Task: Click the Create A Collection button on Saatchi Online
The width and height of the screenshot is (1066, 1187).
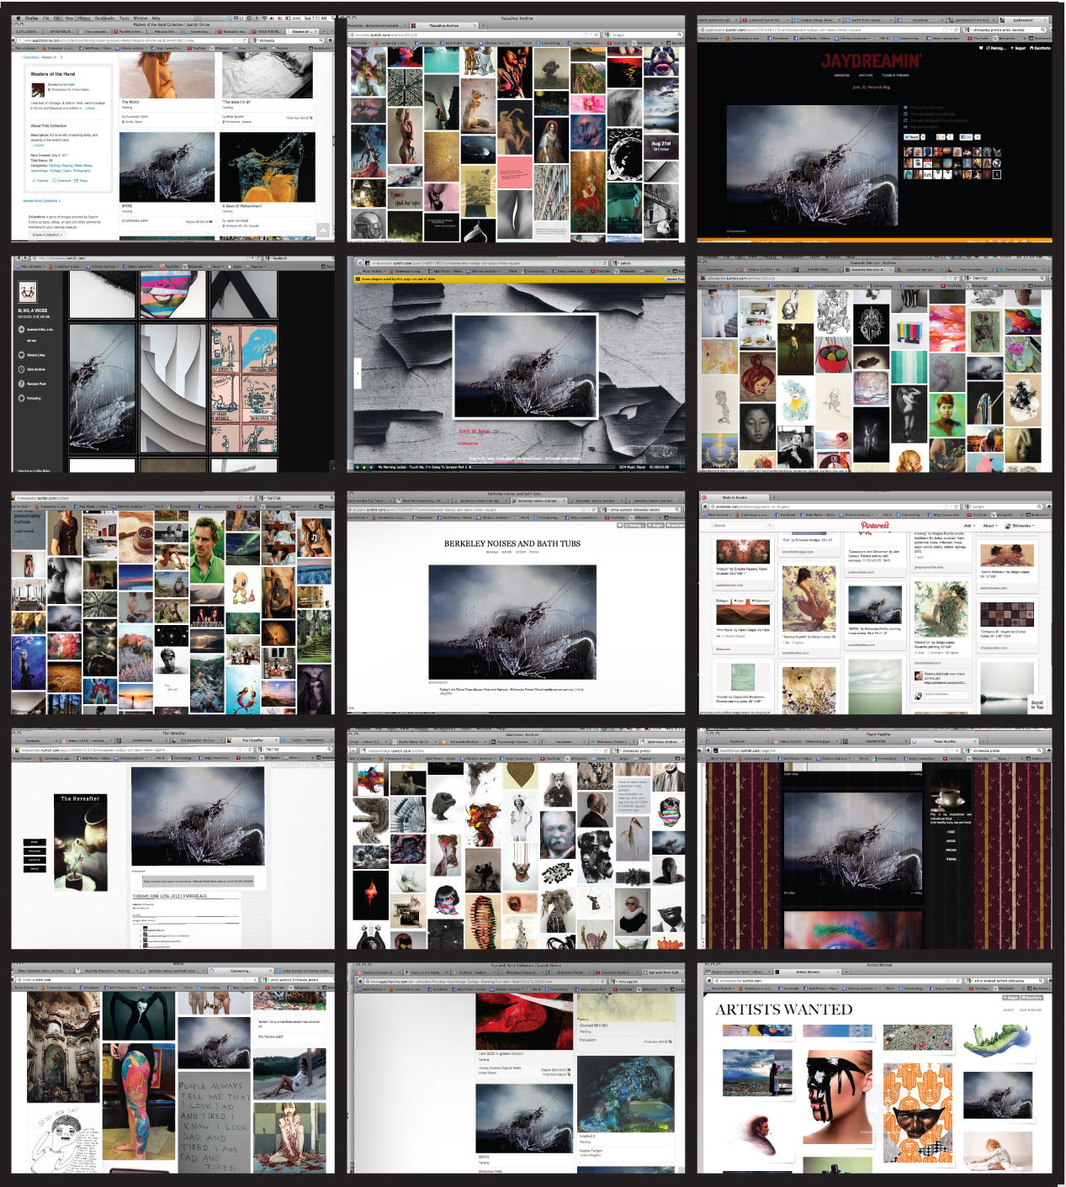Action: pos(47,235)
